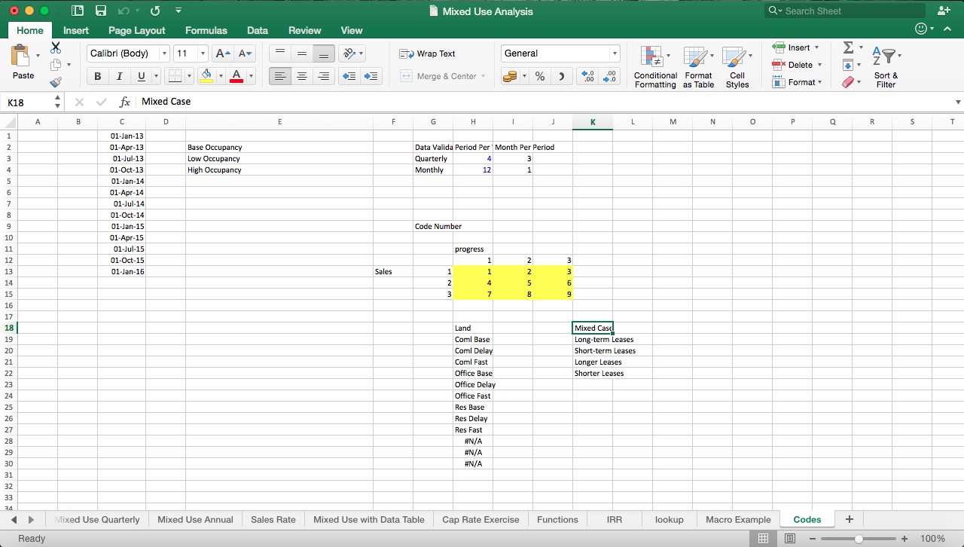Switch to the Cap Rate Exercise sheet
Viewport: 964px width, 547px height.
(480, 519)
